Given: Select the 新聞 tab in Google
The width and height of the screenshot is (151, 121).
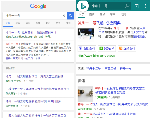Looking at the screenshot, I should [38, 23].
